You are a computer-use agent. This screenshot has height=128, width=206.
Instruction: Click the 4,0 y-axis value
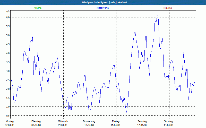8,53
